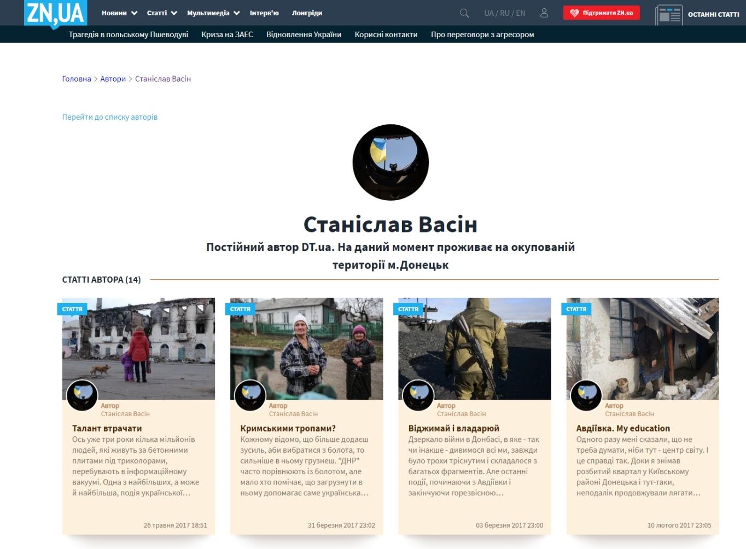Go to Головна breadcrumb

coord(77,79)
